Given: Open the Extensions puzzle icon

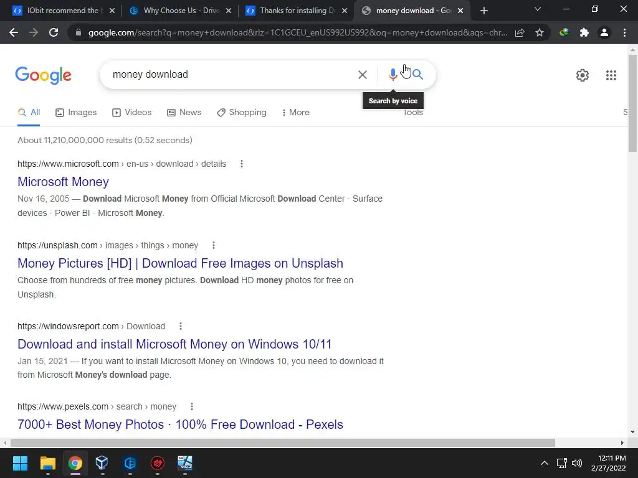Looking at the screenshot, I should click(584, 32).
